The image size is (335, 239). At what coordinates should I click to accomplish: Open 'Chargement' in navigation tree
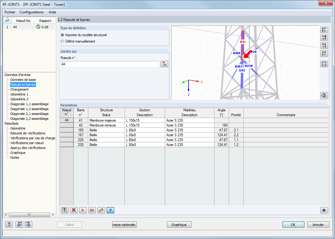[19, 89]
